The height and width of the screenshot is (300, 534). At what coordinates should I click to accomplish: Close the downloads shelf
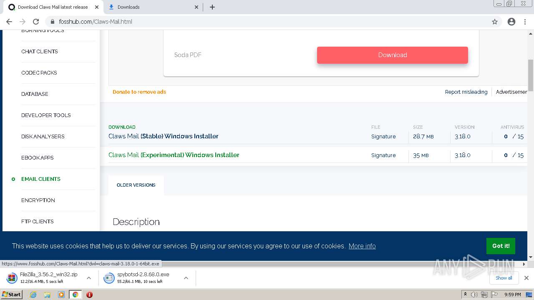[x=526, y=278]
